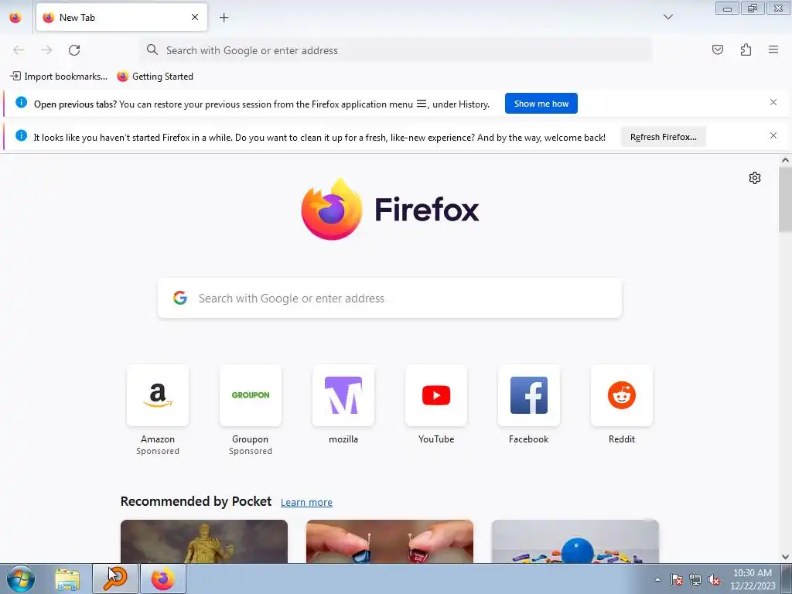Viewport: 792px width, 594px height.
Task: Reload the current page
Action: [74, 50]
